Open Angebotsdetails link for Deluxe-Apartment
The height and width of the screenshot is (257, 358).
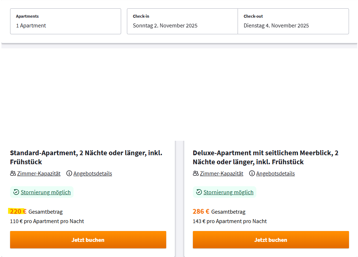click(x=275, y=174)
